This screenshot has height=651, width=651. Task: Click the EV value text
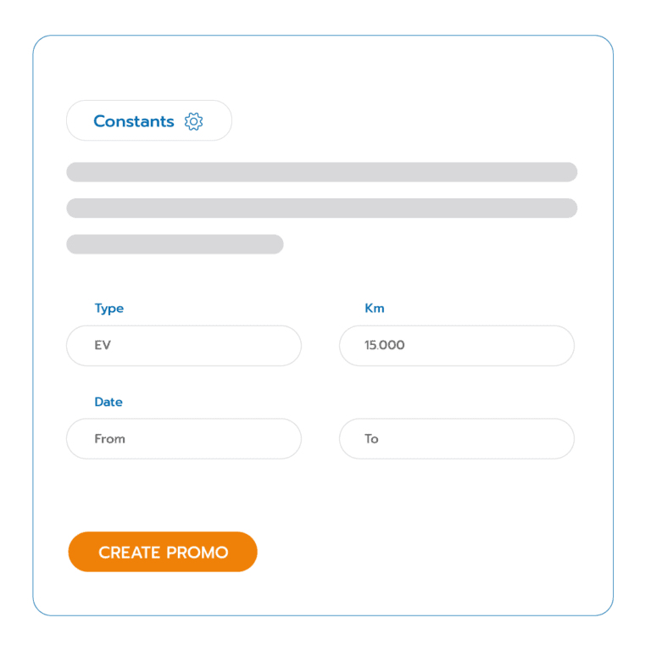click(x=103, y=346)
